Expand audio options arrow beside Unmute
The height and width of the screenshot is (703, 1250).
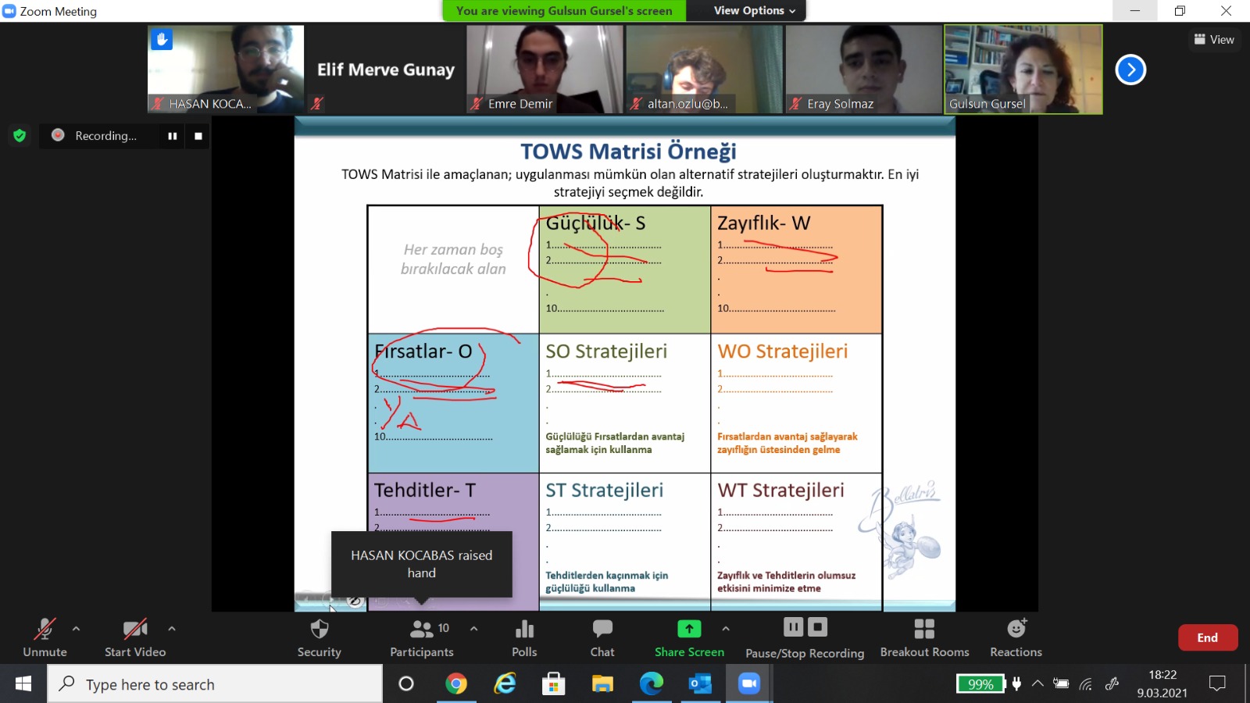pyautogui.click(x=76, y=628)
